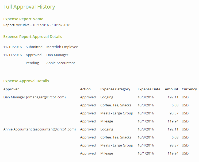Click the Expense Date column header
This screenshot has width=199, height=162.
[x=149, y=89]
